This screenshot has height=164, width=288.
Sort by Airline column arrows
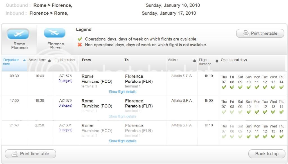194,61
